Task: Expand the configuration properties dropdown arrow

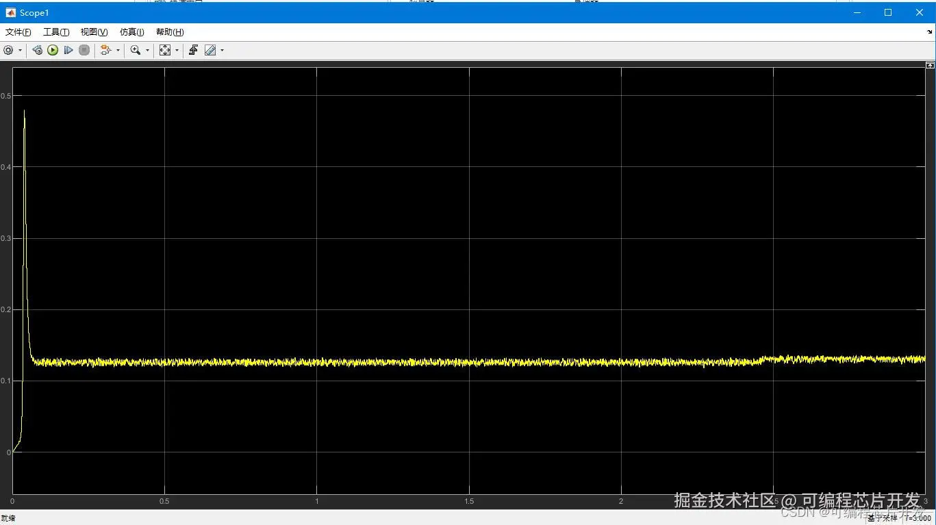Action: 20,50
